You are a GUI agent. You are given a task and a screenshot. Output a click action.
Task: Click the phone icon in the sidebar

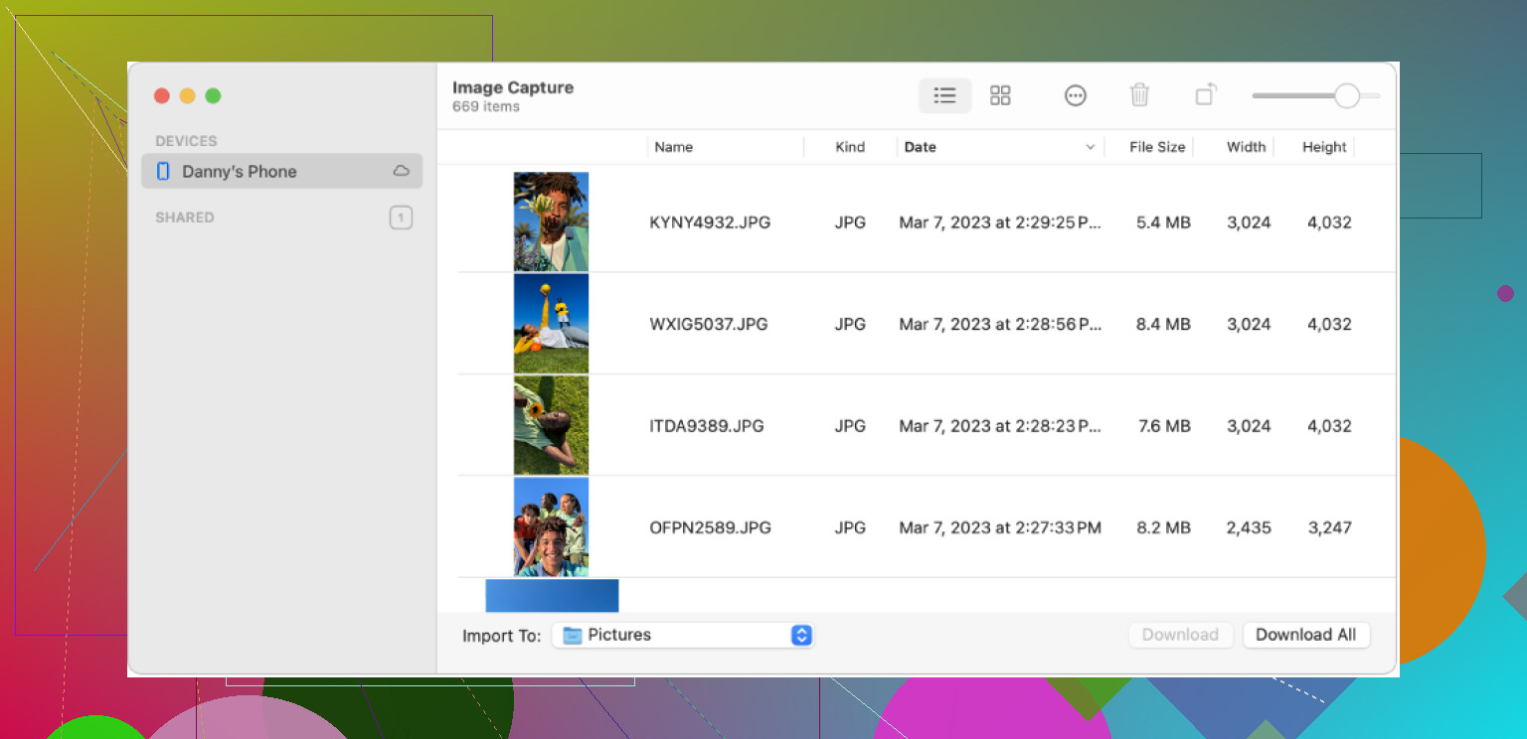163,171
